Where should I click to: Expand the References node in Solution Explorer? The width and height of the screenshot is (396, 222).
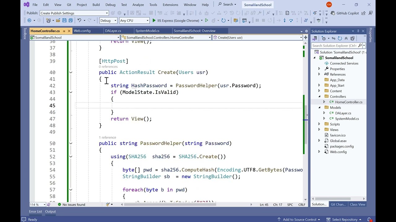point(319,74)
